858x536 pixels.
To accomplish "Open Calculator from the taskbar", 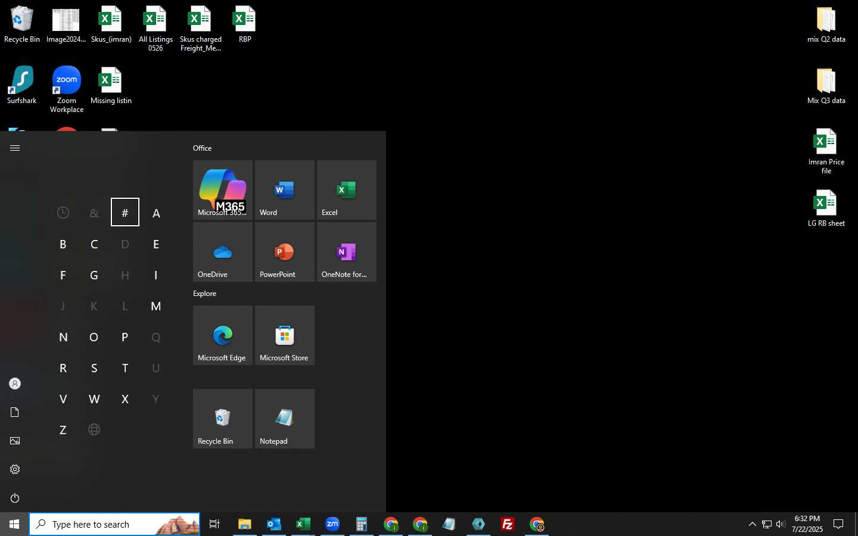I will pos(362,524).
